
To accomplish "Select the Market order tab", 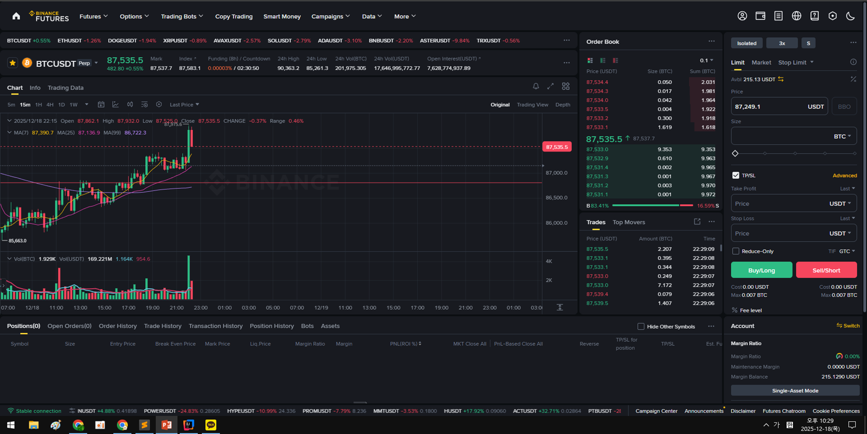I will point(761,62).
